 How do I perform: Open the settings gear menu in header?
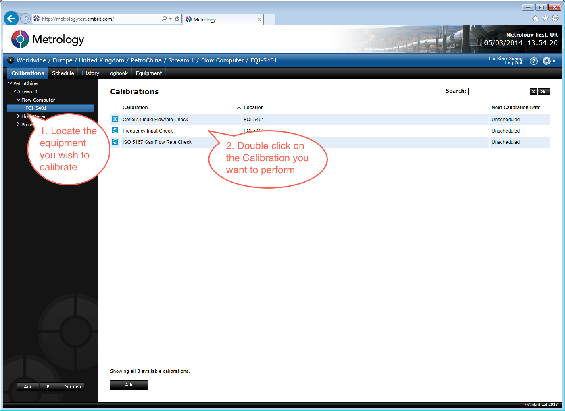[548, 61]
